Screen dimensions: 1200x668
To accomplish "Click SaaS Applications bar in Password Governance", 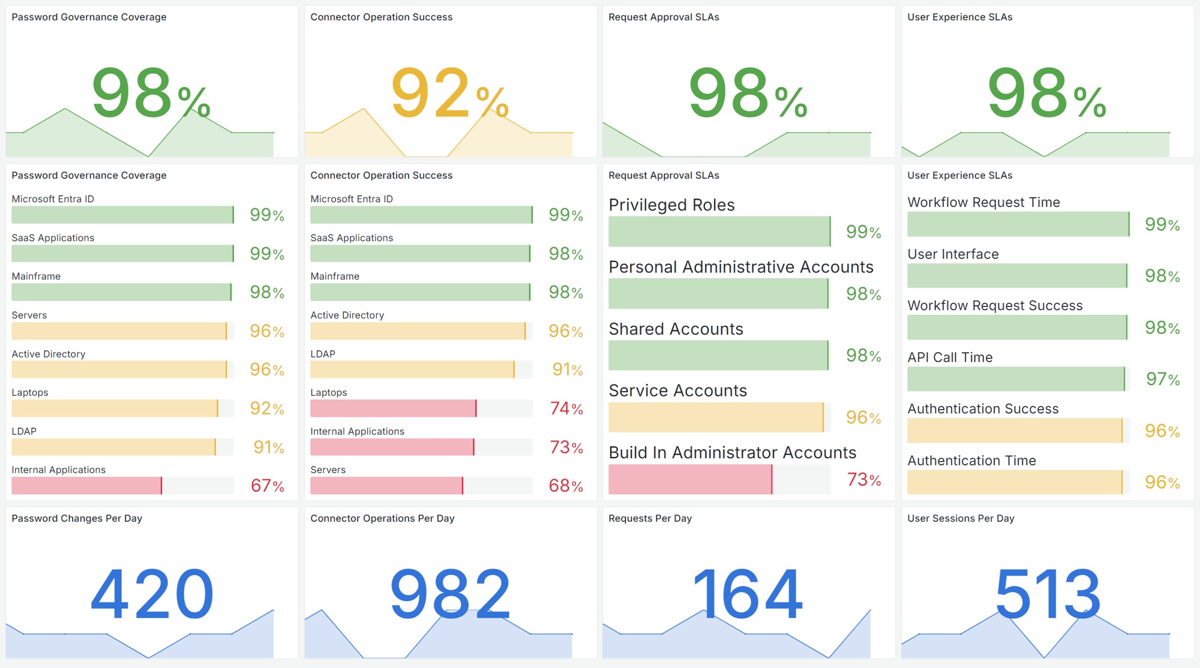I will coord(122,254).
